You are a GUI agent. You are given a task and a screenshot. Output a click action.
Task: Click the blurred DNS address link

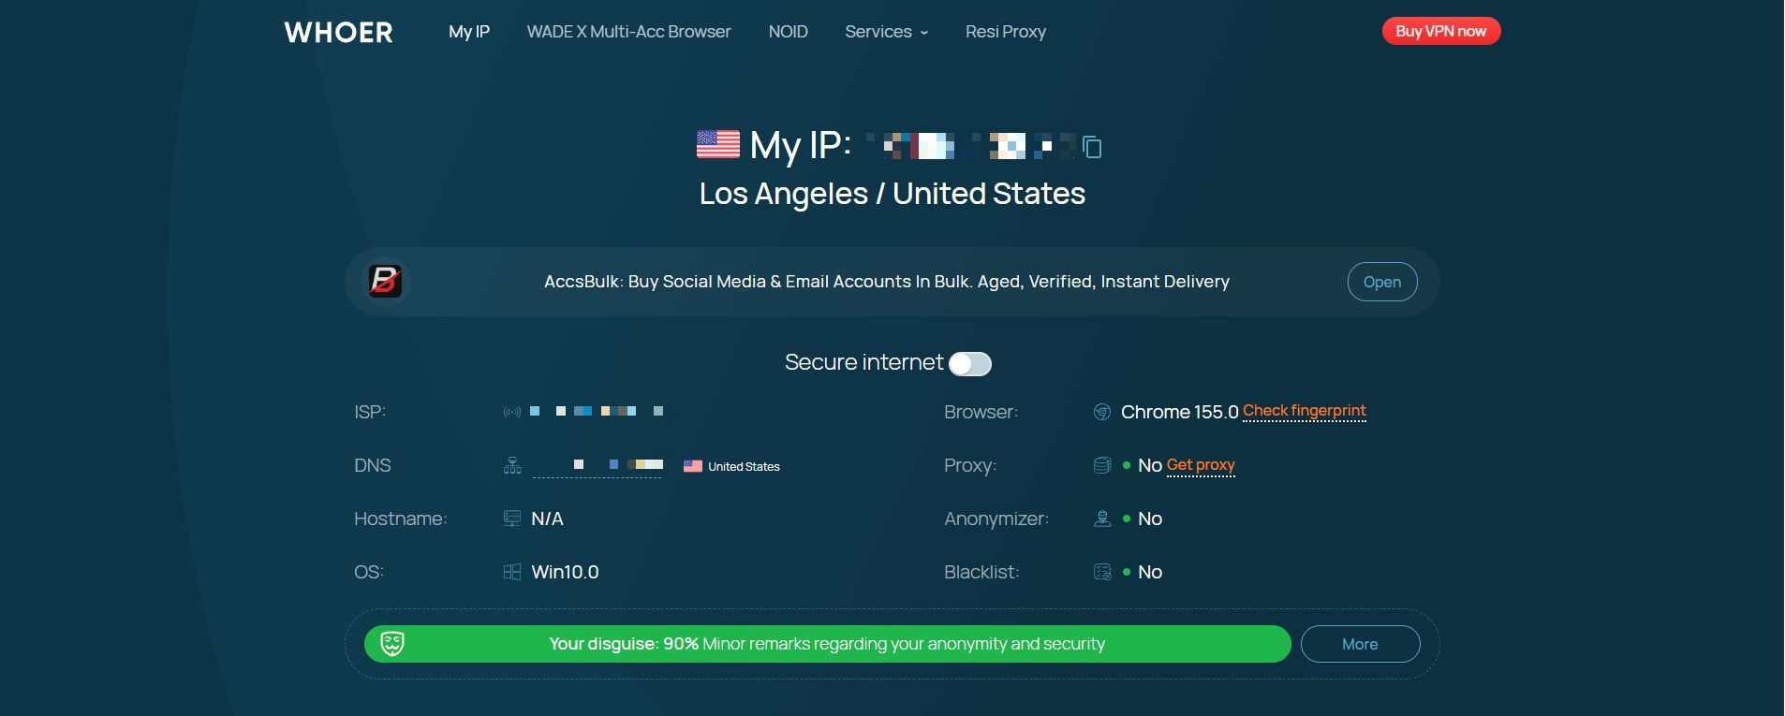[x=597, y=465]
